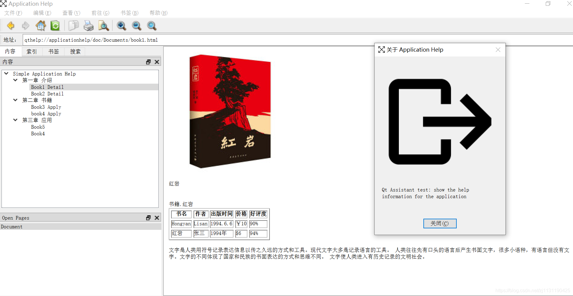Zoom out using the minus magnifier
The height and width of the screenshot is (296, 573).
pos(137,26)
